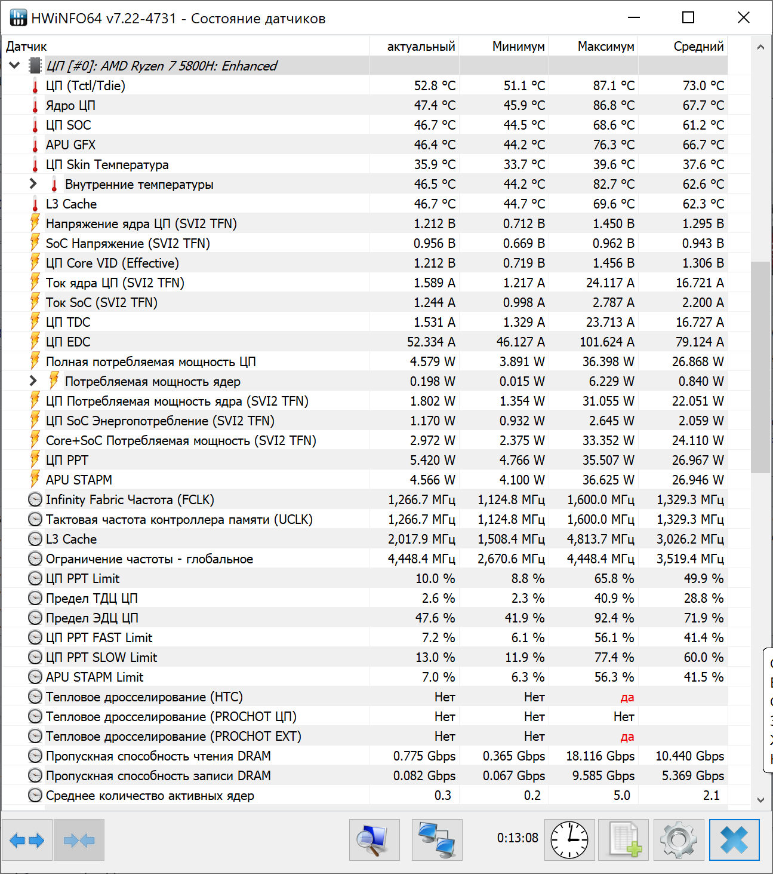773x874 pixels.
Task: Select the APU STAPM Limit row
Action: [x=365, y=677]
